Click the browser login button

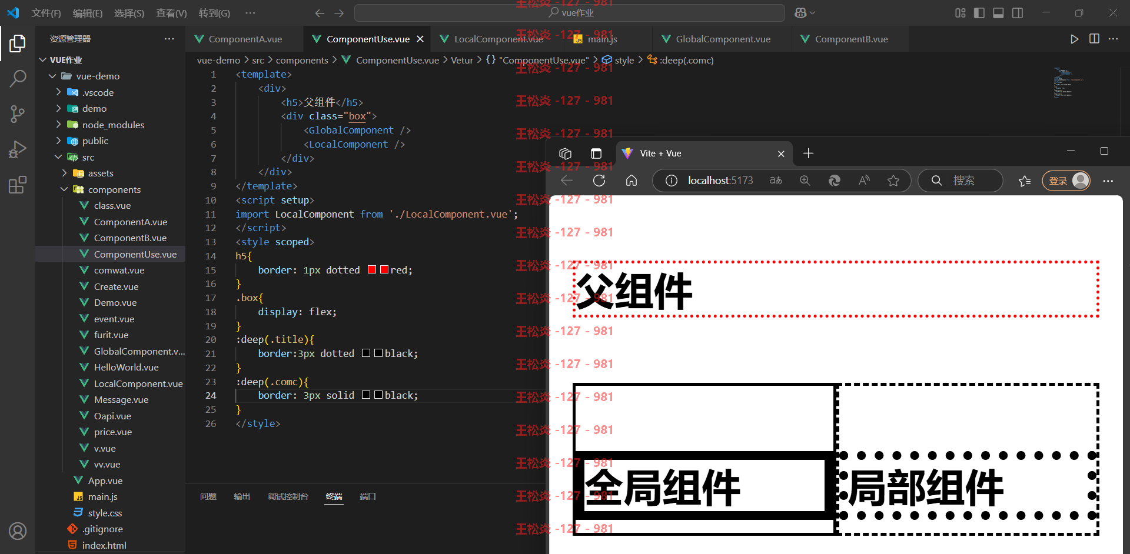[x=1066, y=181]
